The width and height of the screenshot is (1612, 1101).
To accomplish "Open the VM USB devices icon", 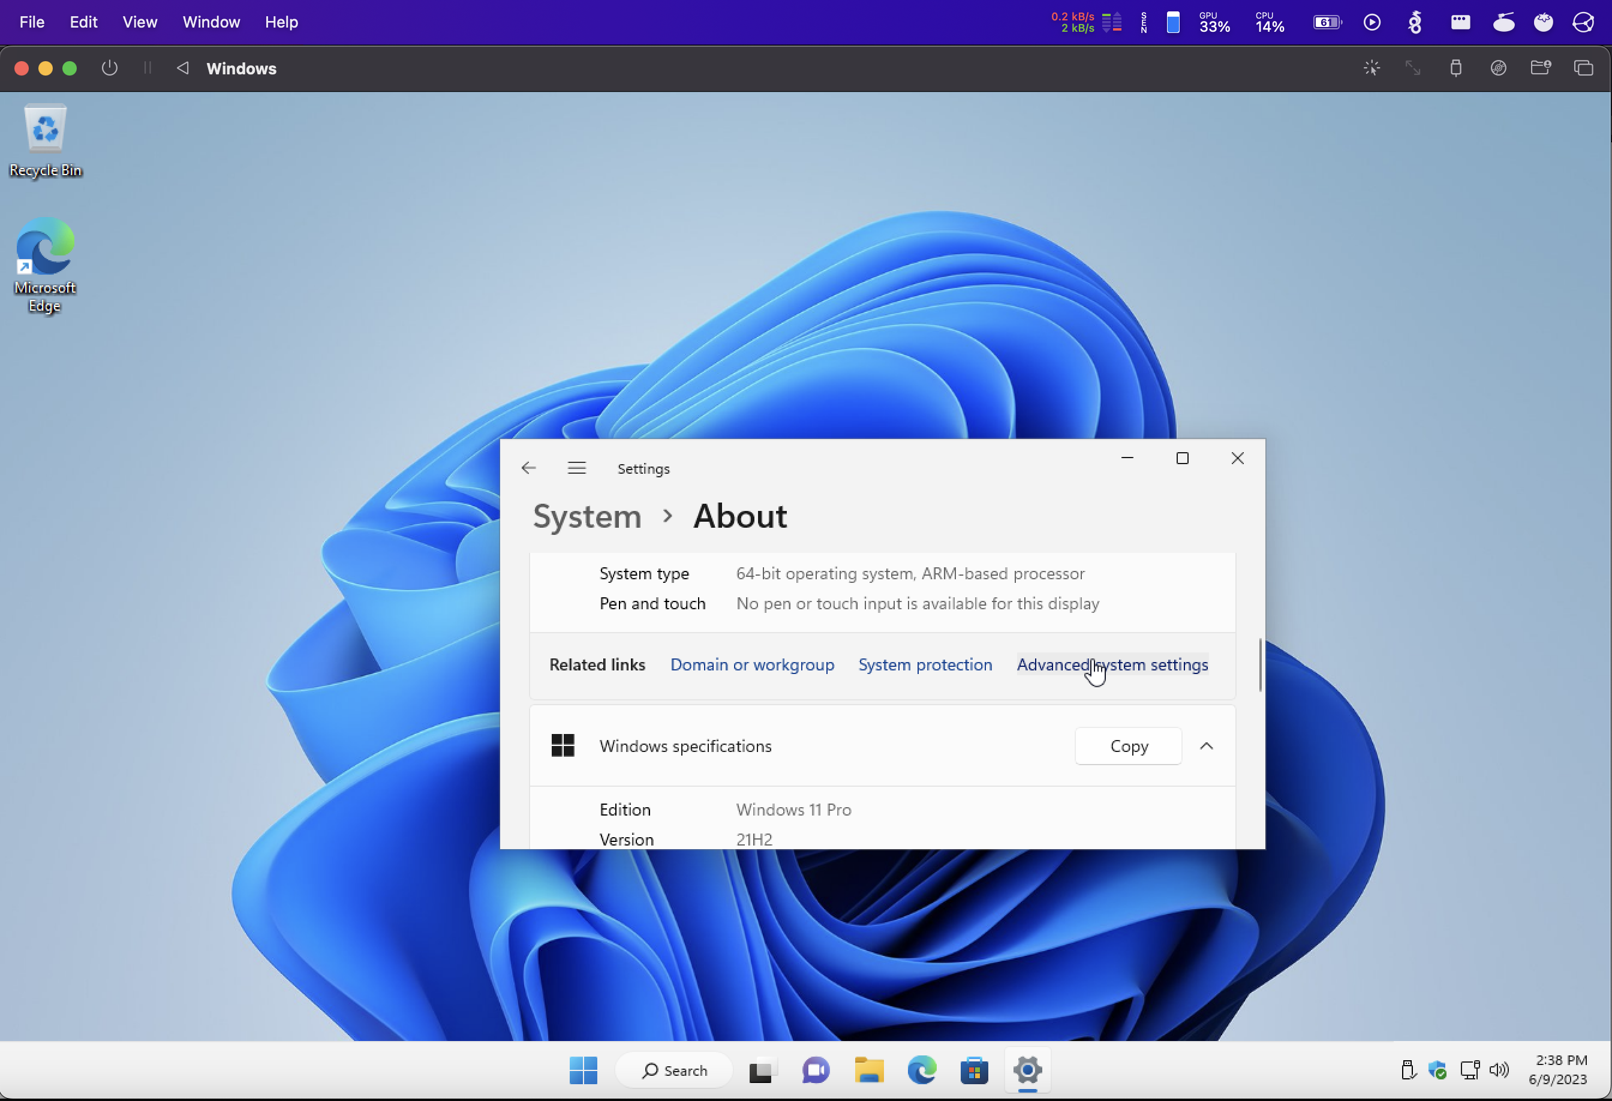I will point(1455,68).
